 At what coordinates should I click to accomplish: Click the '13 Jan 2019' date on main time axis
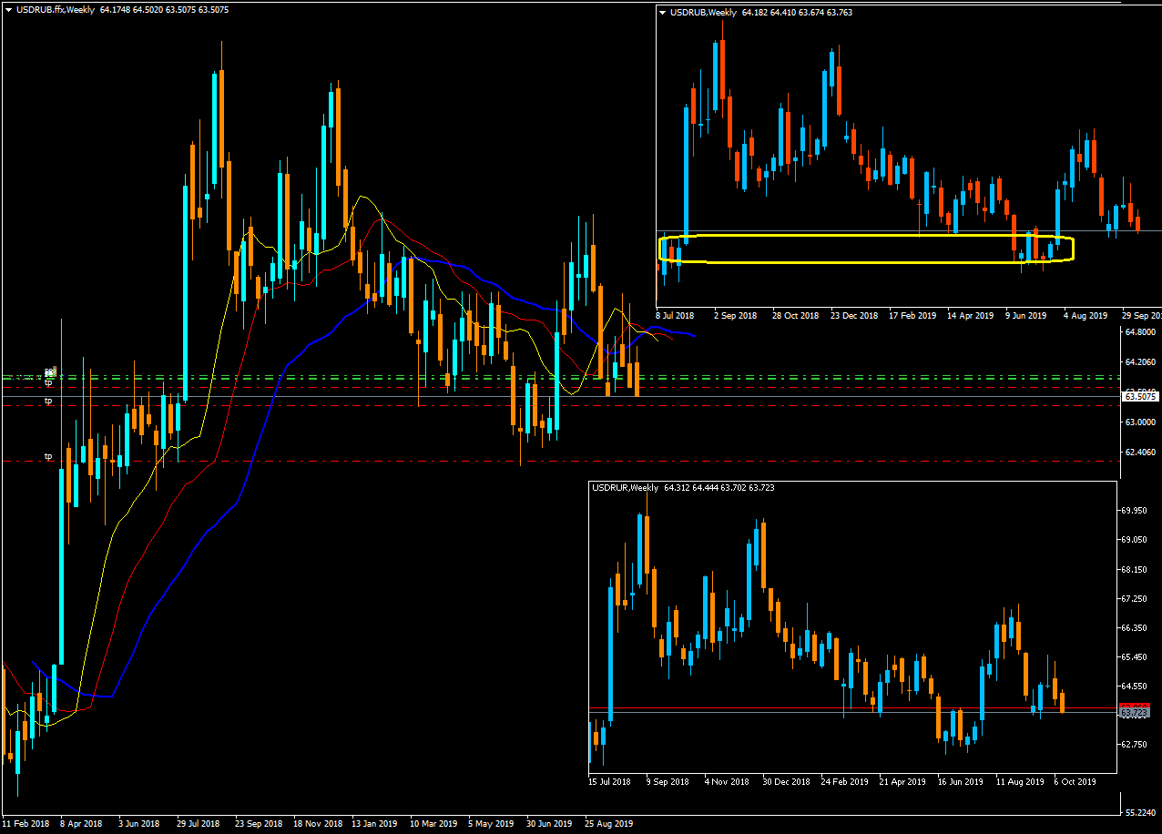tap(374, 823)
